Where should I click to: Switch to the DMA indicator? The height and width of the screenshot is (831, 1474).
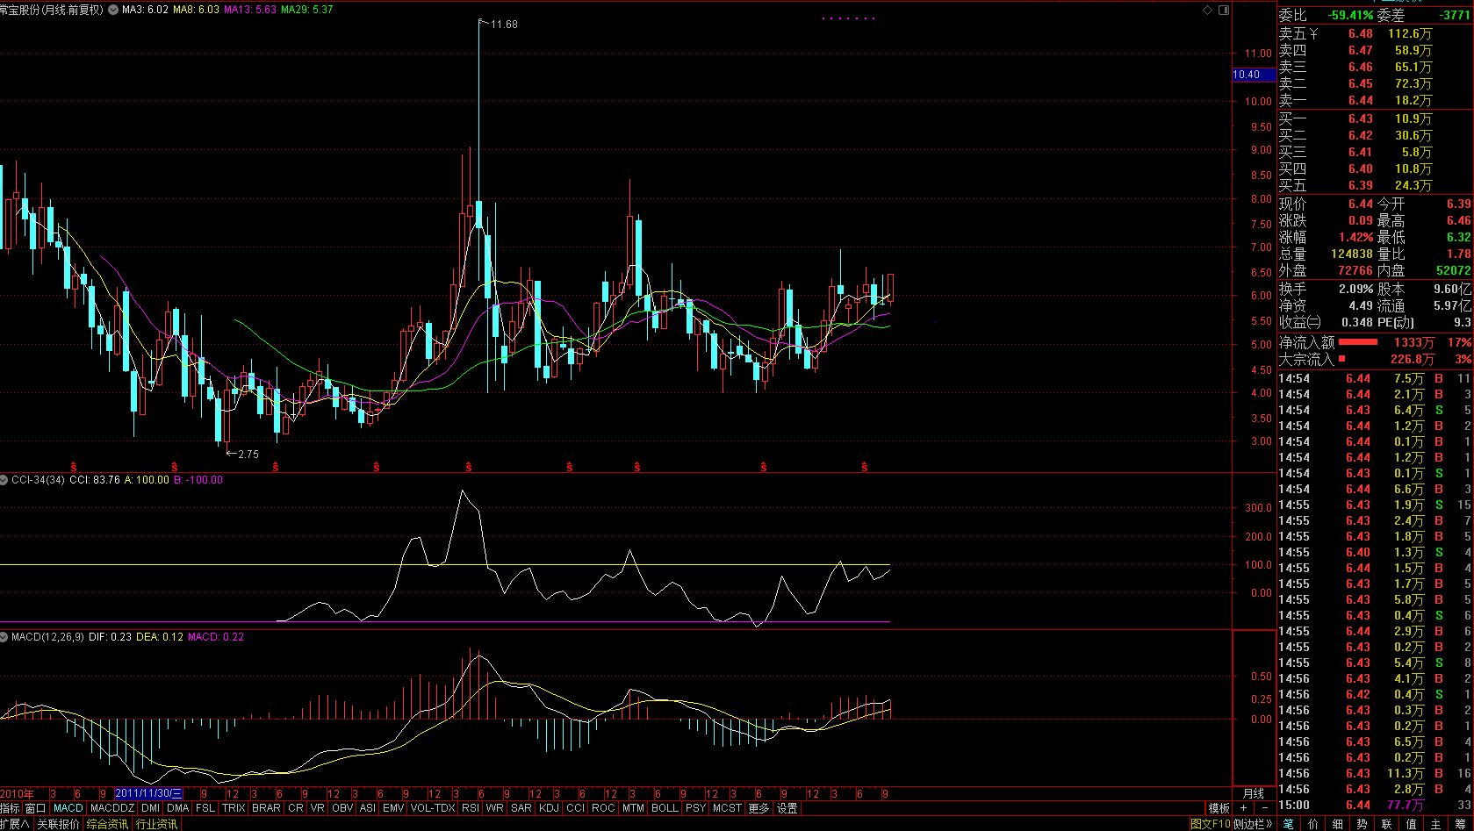click(178, 808)
